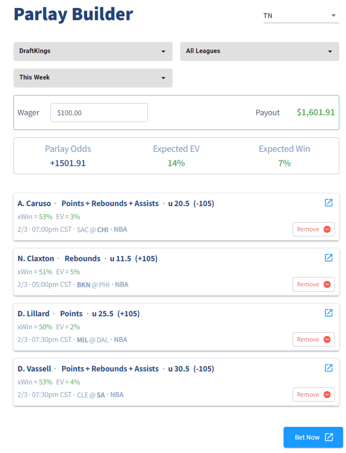Click the Payout amount $1,601.91
The width and height of the screenshot is (346, 453).
point(315,112)
